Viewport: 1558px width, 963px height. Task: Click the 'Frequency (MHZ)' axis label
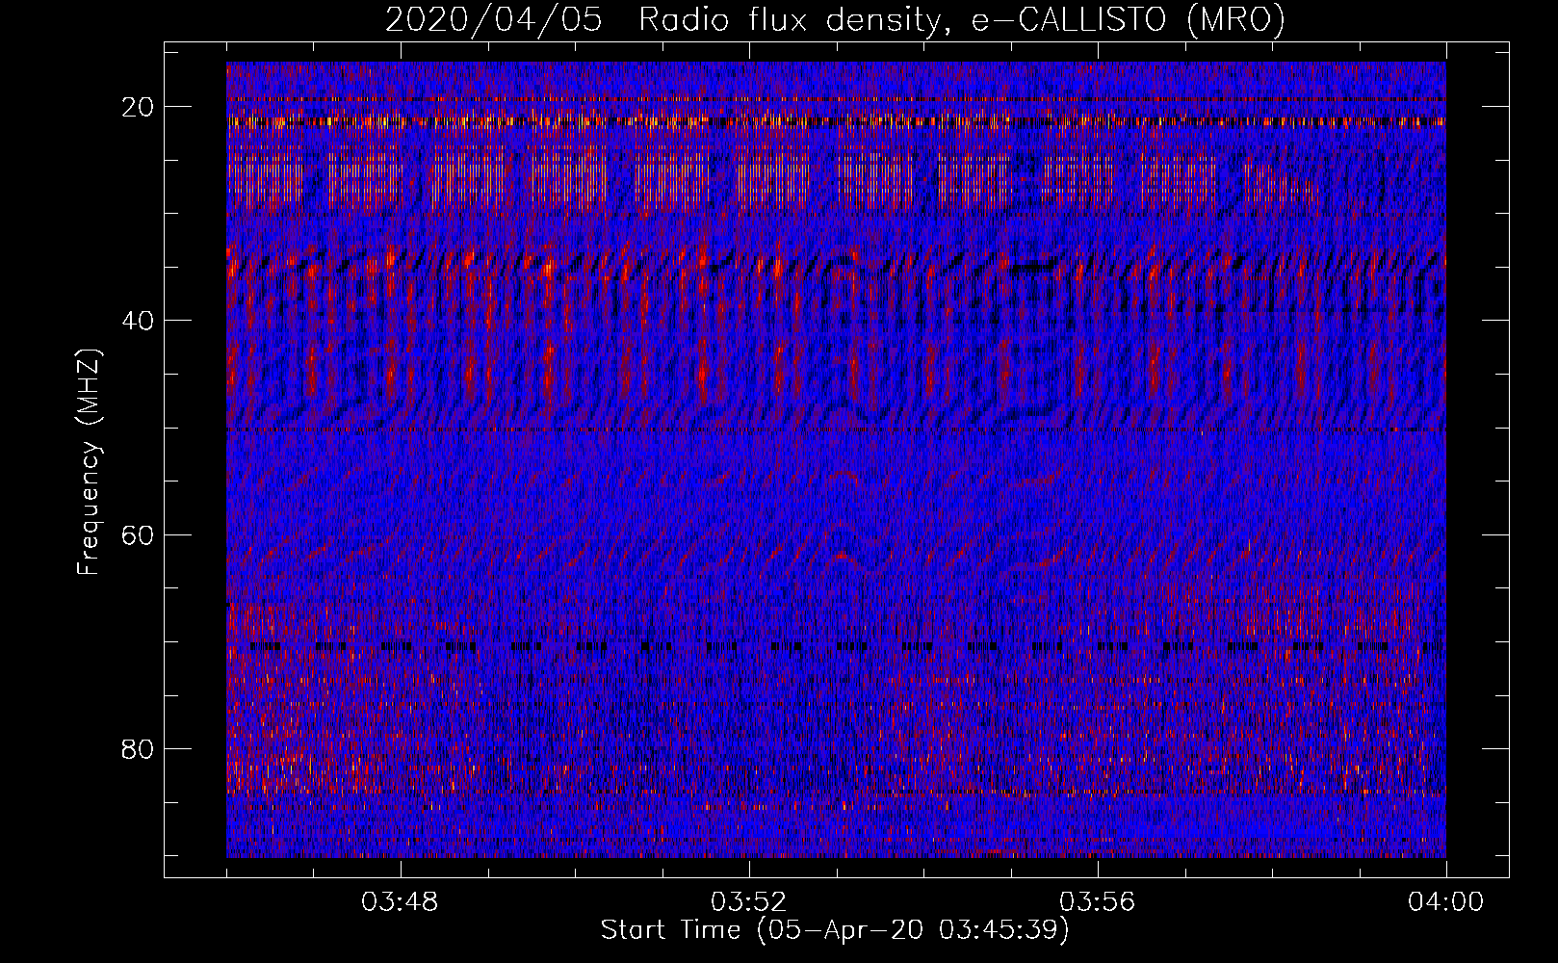click(89, 462)
